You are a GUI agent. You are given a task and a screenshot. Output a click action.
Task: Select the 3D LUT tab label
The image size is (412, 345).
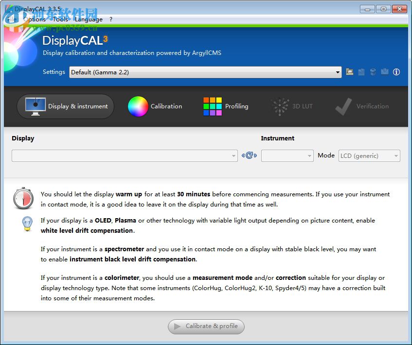(303, 106)
